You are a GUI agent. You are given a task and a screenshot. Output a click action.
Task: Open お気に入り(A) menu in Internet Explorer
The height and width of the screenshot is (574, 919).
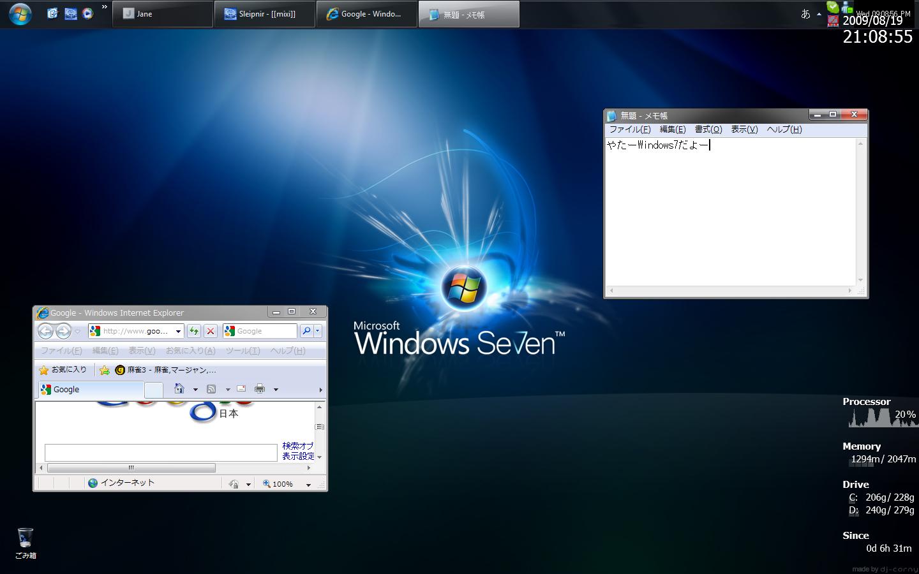pyautogui.click(x=190, y=351)
